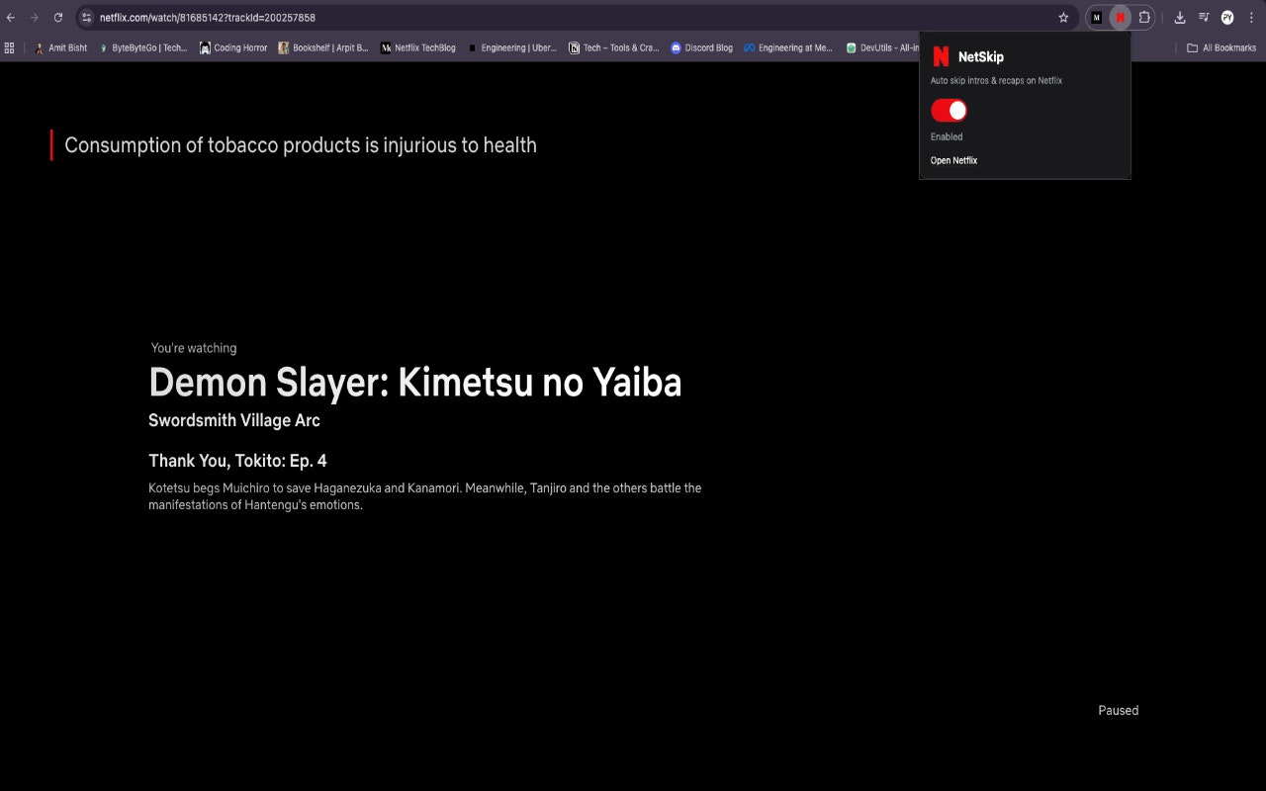Open the browser downloads icon

tap(1180, 18)
